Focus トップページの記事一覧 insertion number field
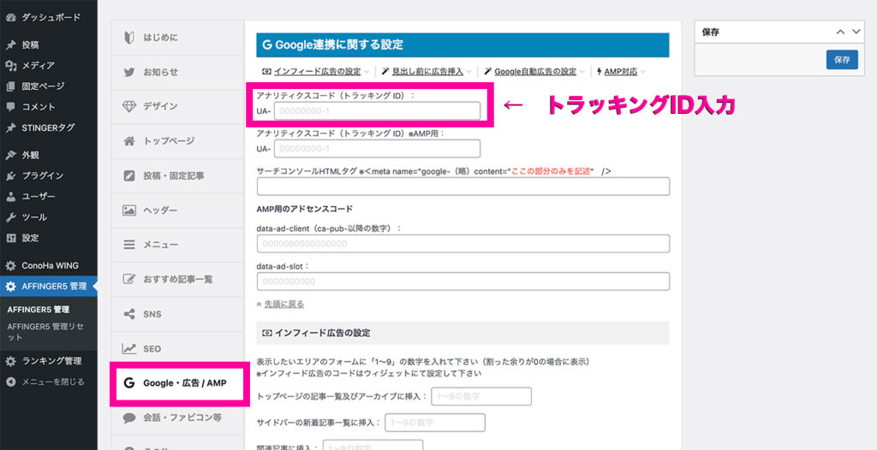877x450 pixels. click(x=481, y=396)
